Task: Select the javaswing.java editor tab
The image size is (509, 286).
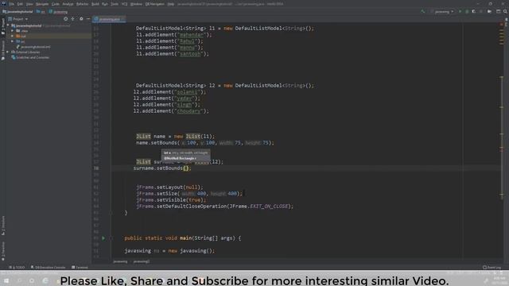Action: pyautogui.click(x=110, y=19)
